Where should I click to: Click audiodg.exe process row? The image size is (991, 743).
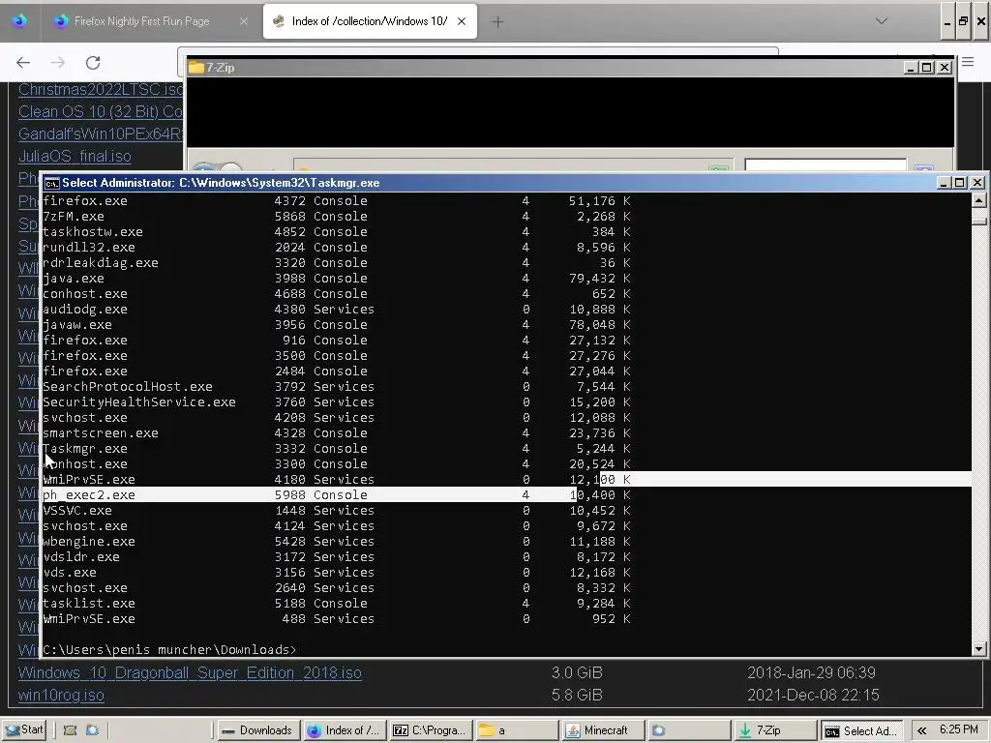pos(336,309)
